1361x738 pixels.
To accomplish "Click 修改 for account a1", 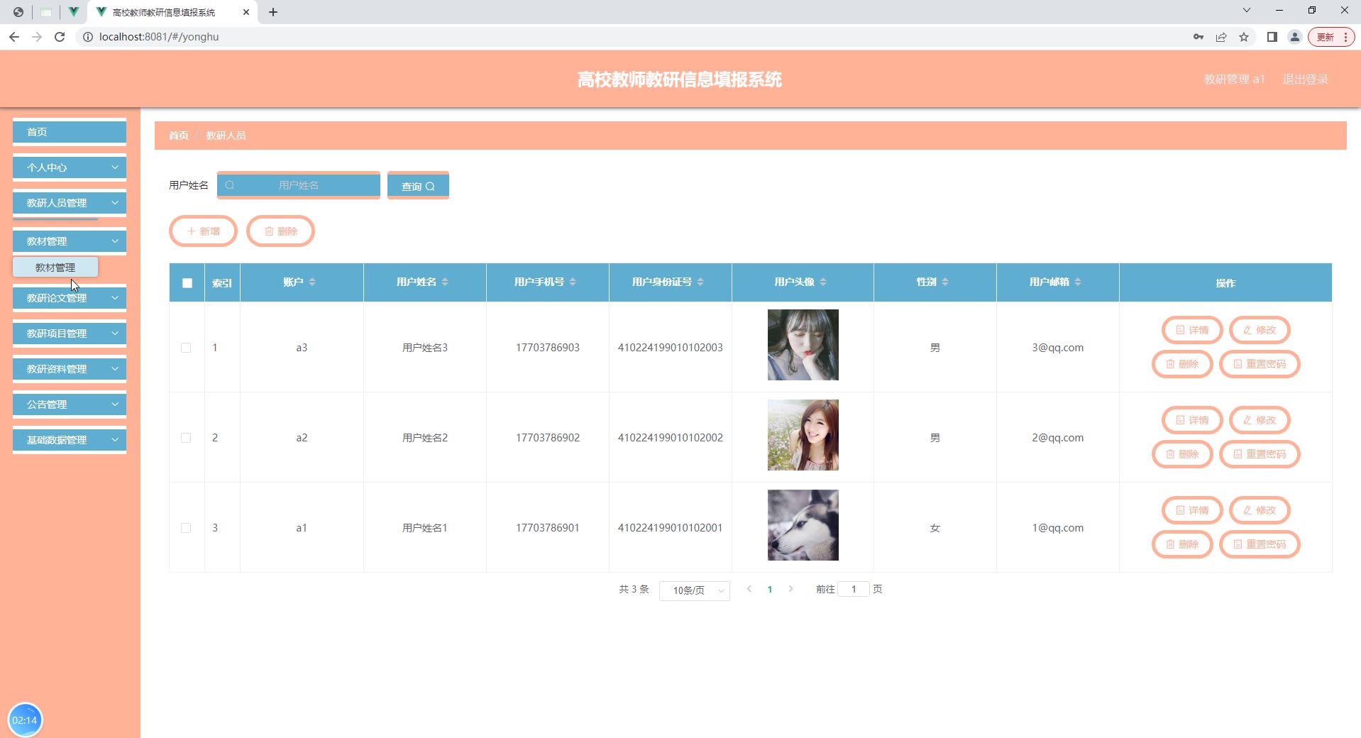I will pyautogui.click(x=1260, y=510).
